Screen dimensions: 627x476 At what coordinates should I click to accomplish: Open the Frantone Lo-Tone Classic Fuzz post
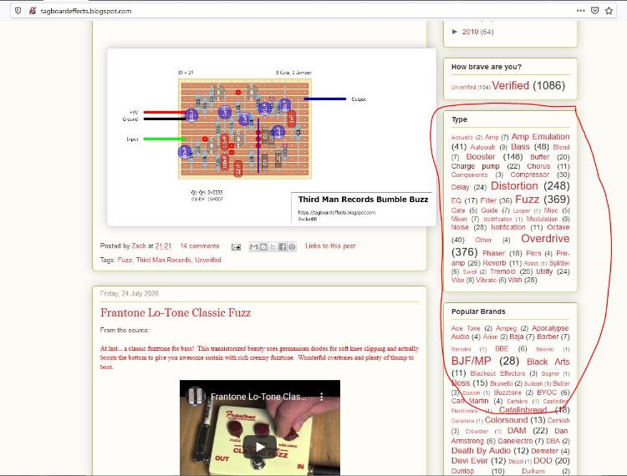click(x=175, y=312)
